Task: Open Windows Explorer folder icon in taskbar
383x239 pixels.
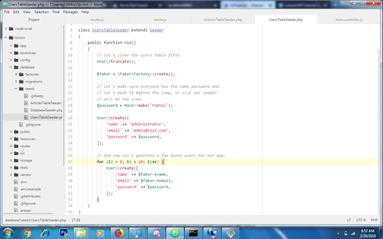Action: click(81, 233)
